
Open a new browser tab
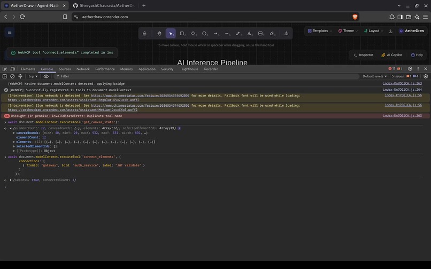coord(144,5)
